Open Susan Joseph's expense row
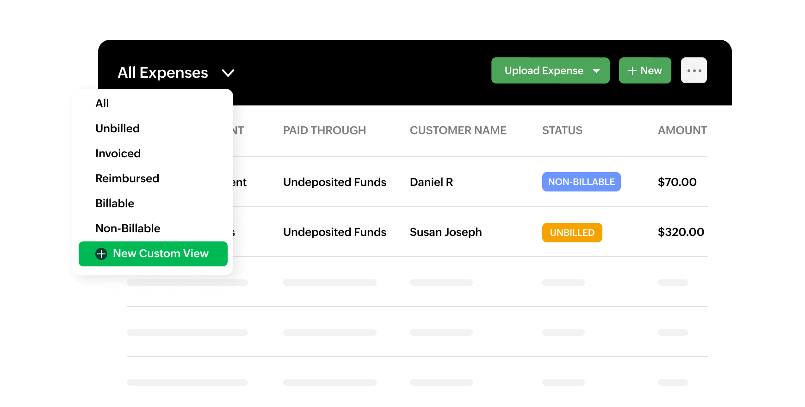The height and width of the screenshot is (407, 805). click(x=446, y=232)
